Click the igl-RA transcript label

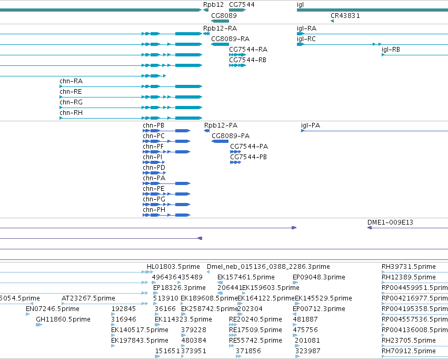306,28
